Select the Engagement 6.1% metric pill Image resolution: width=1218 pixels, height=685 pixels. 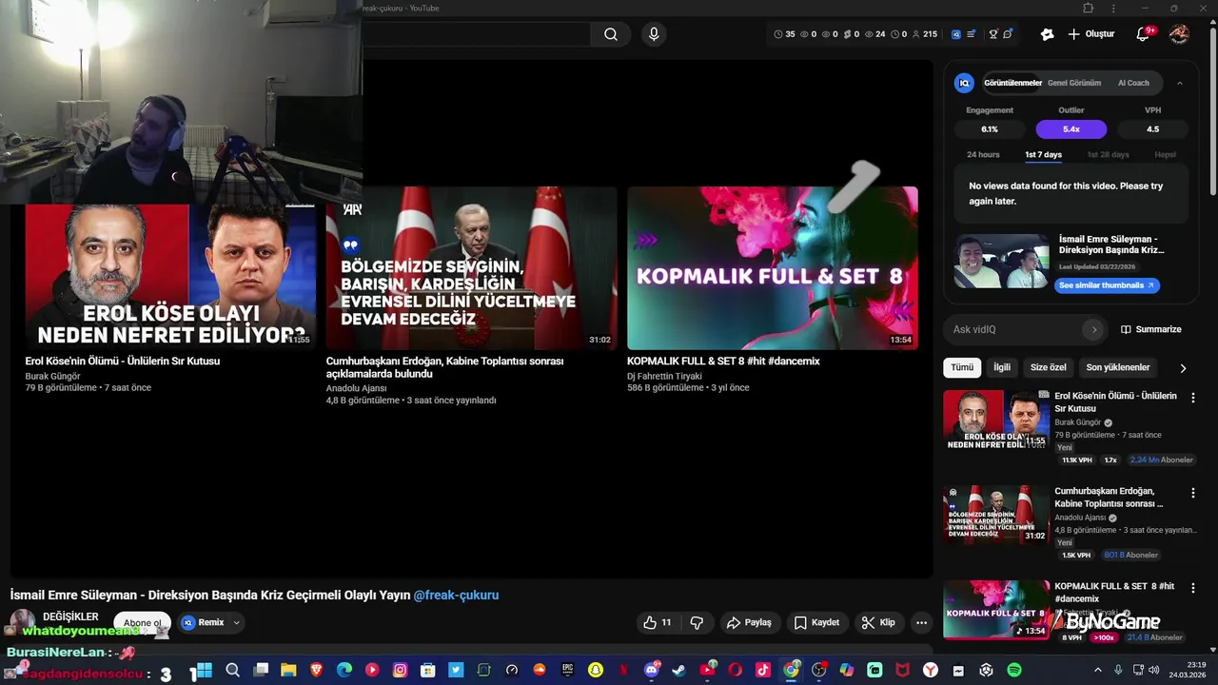tap(990, 129)
